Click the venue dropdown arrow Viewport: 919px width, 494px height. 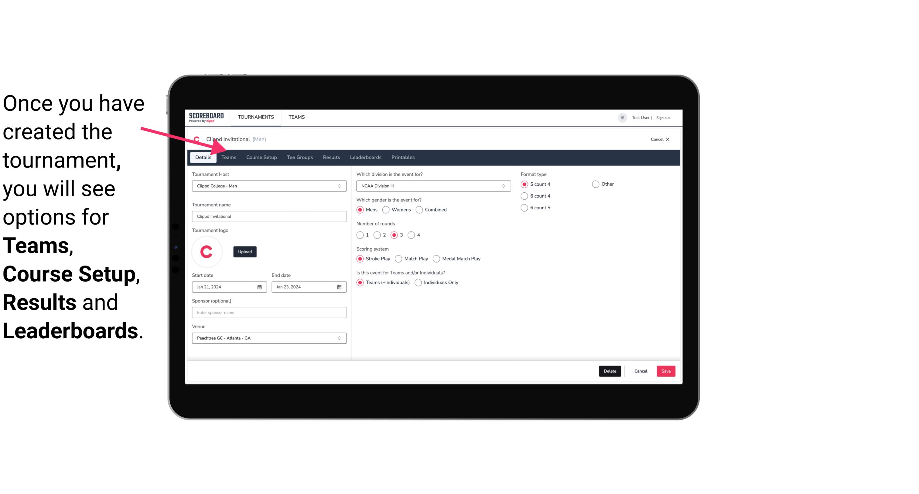pos(340,338)
